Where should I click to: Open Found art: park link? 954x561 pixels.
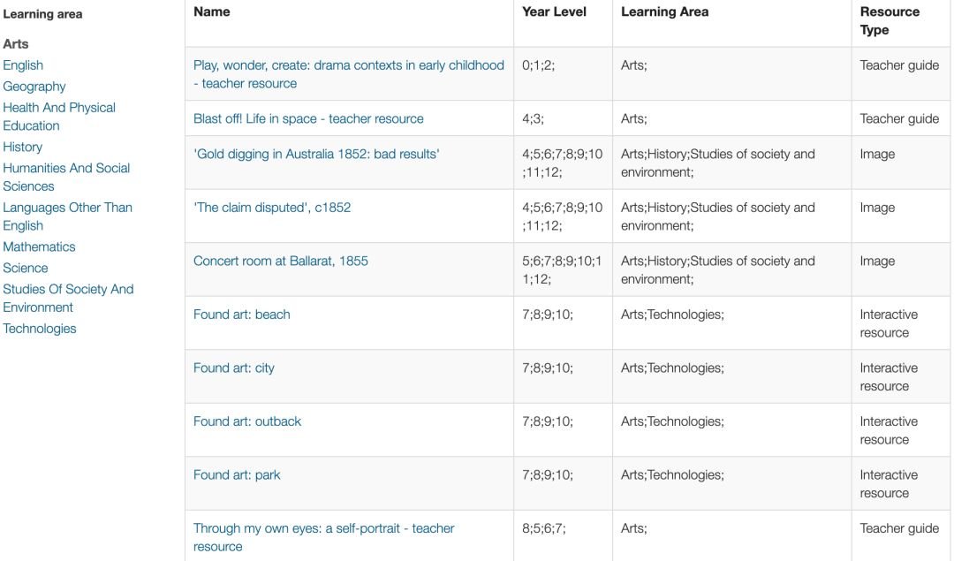pyautogui.click(x=237, y=475)
